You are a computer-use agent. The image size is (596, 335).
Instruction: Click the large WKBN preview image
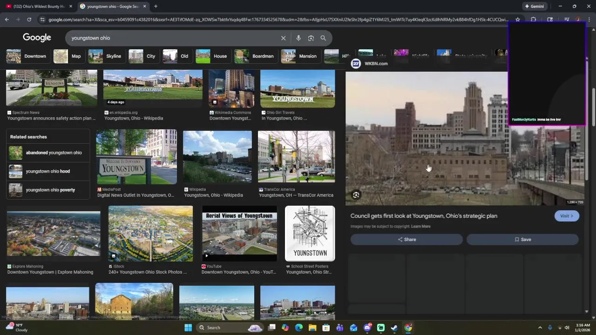tap(465, 138)
